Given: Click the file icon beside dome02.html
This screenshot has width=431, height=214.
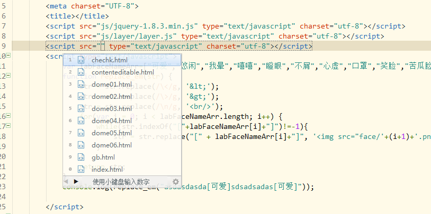Looking at the screenshot, I should point(81,96).
